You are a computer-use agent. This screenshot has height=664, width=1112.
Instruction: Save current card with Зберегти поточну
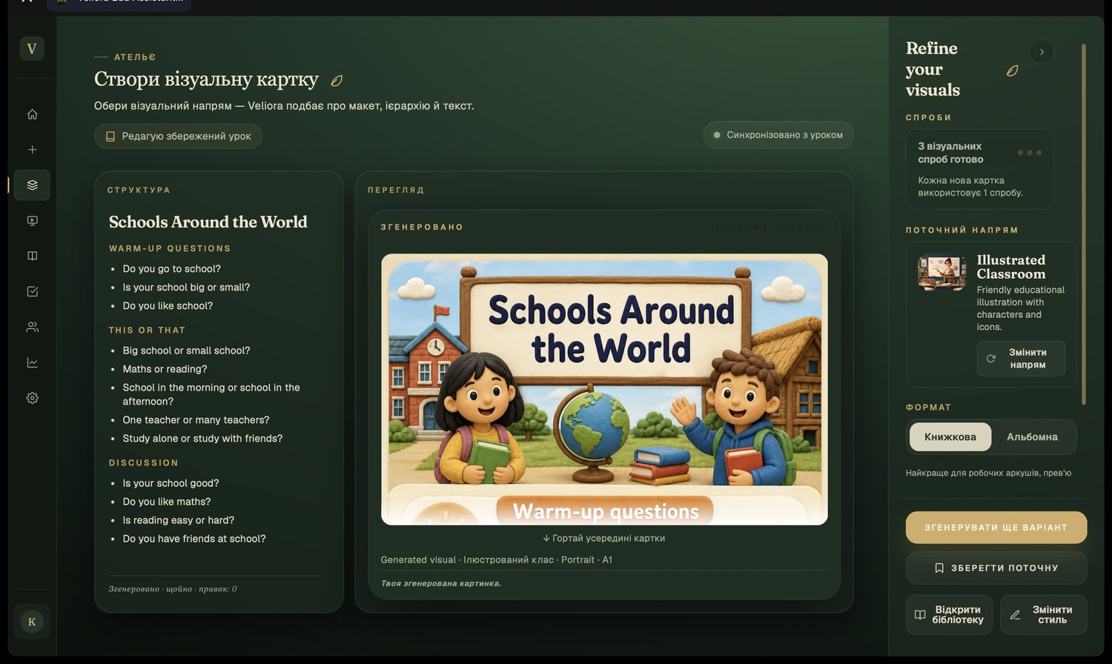996,568
